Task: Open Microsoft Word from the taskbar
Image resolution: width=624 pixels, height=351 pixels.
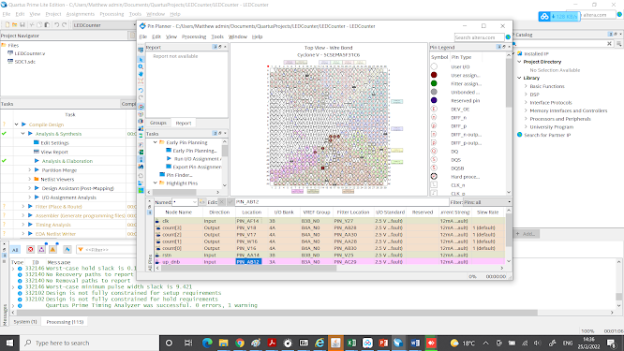Action: (415, 343)
